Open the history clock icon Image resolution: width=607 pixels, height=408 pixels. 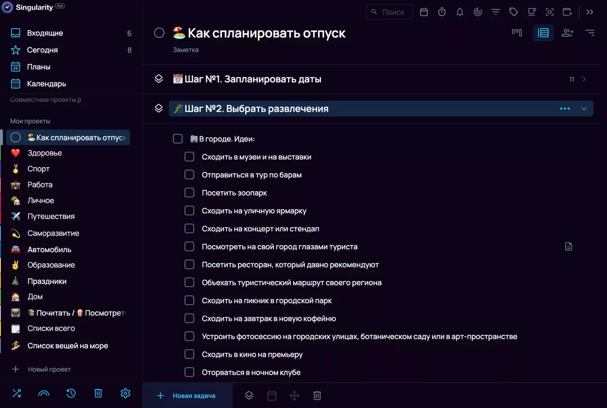coord(71,394)
